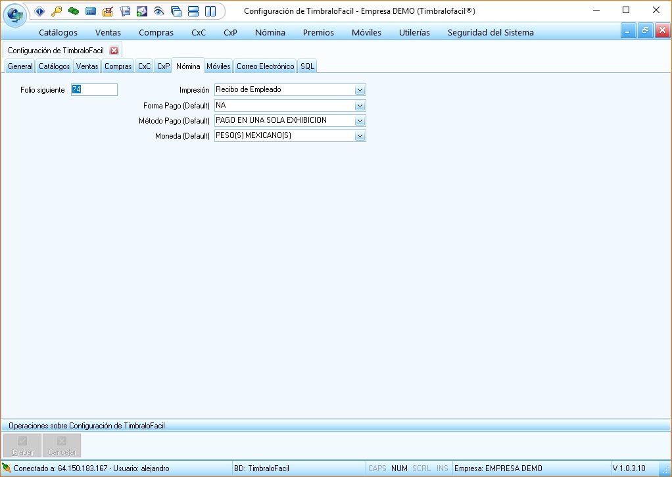Minimize the main application window
The height and width of the screenshot is (477, 672).
[596, 11]
